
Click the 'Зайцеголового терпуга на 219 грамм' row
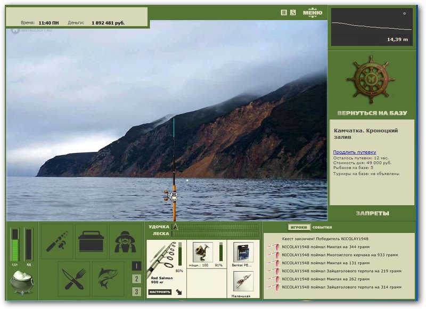click(341, 271)
